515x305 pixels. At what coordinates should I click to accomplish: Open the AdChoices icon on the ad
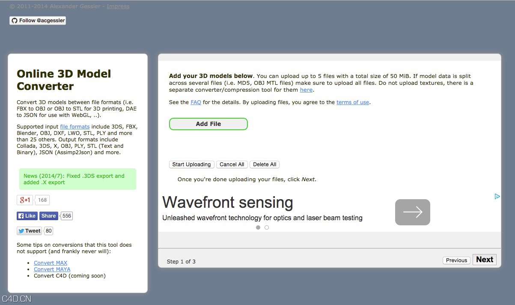click(497, 197)
